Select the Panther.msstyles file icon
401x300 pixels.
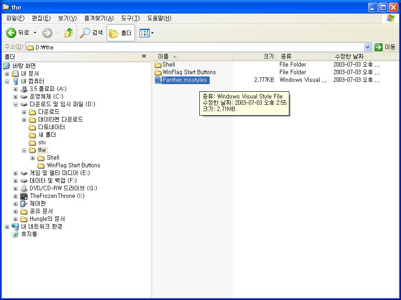pos(158,80)
